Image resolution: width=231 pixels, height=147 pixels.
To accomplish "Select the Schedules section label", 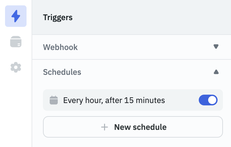I will (x=62, y=72).
